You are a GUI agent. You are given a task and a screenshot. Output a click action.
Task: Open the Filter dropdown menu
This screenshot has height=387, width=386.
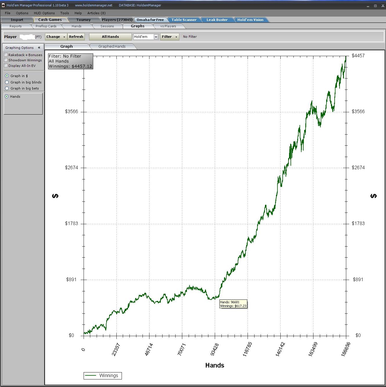[169, 37]
